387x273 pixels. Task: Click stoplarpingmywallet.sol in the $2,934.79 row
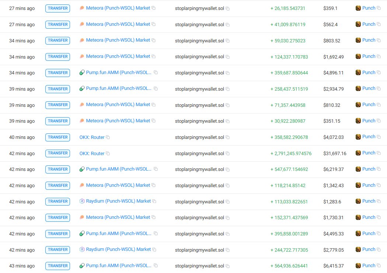[199, 89]
